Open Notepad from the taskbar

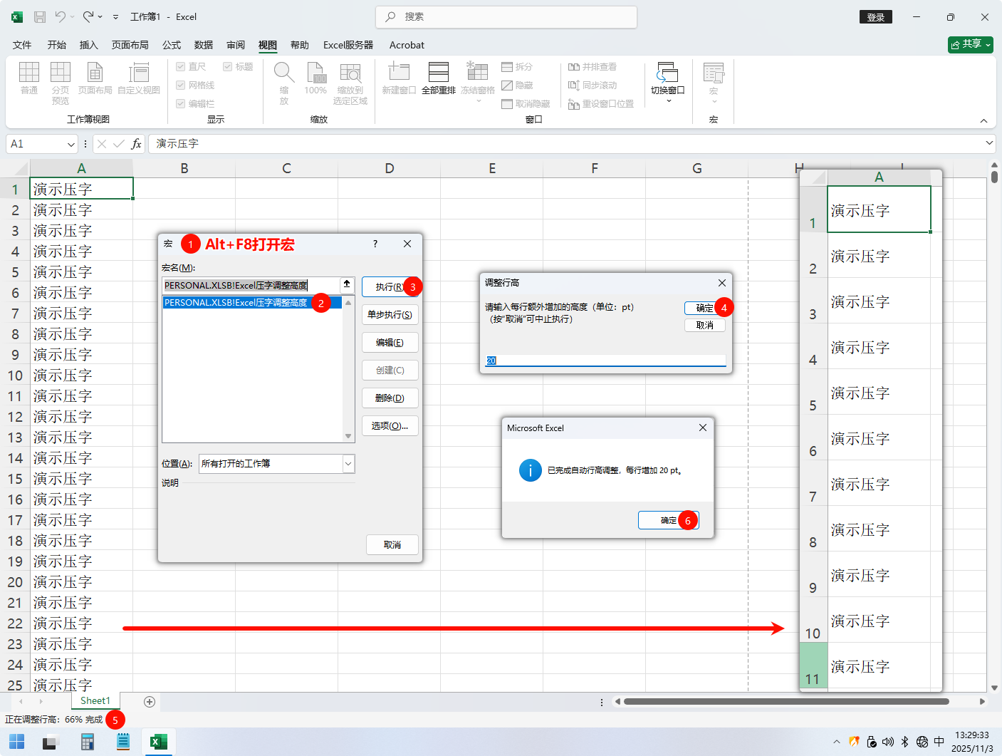pos(123,742)
